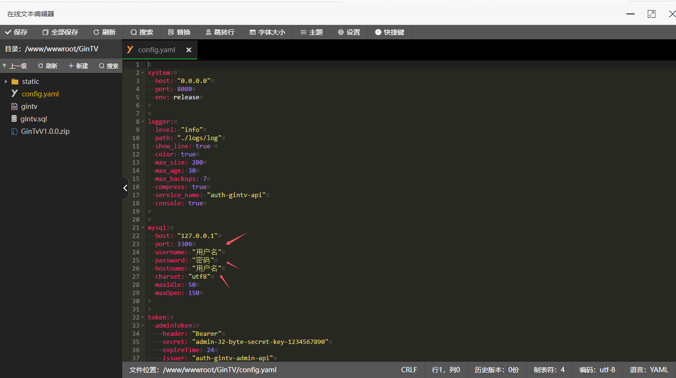The height and width of the screenshot is (378, 676).
Task: Fold the adminToken: block at line 33
Action: pos(143,326)
